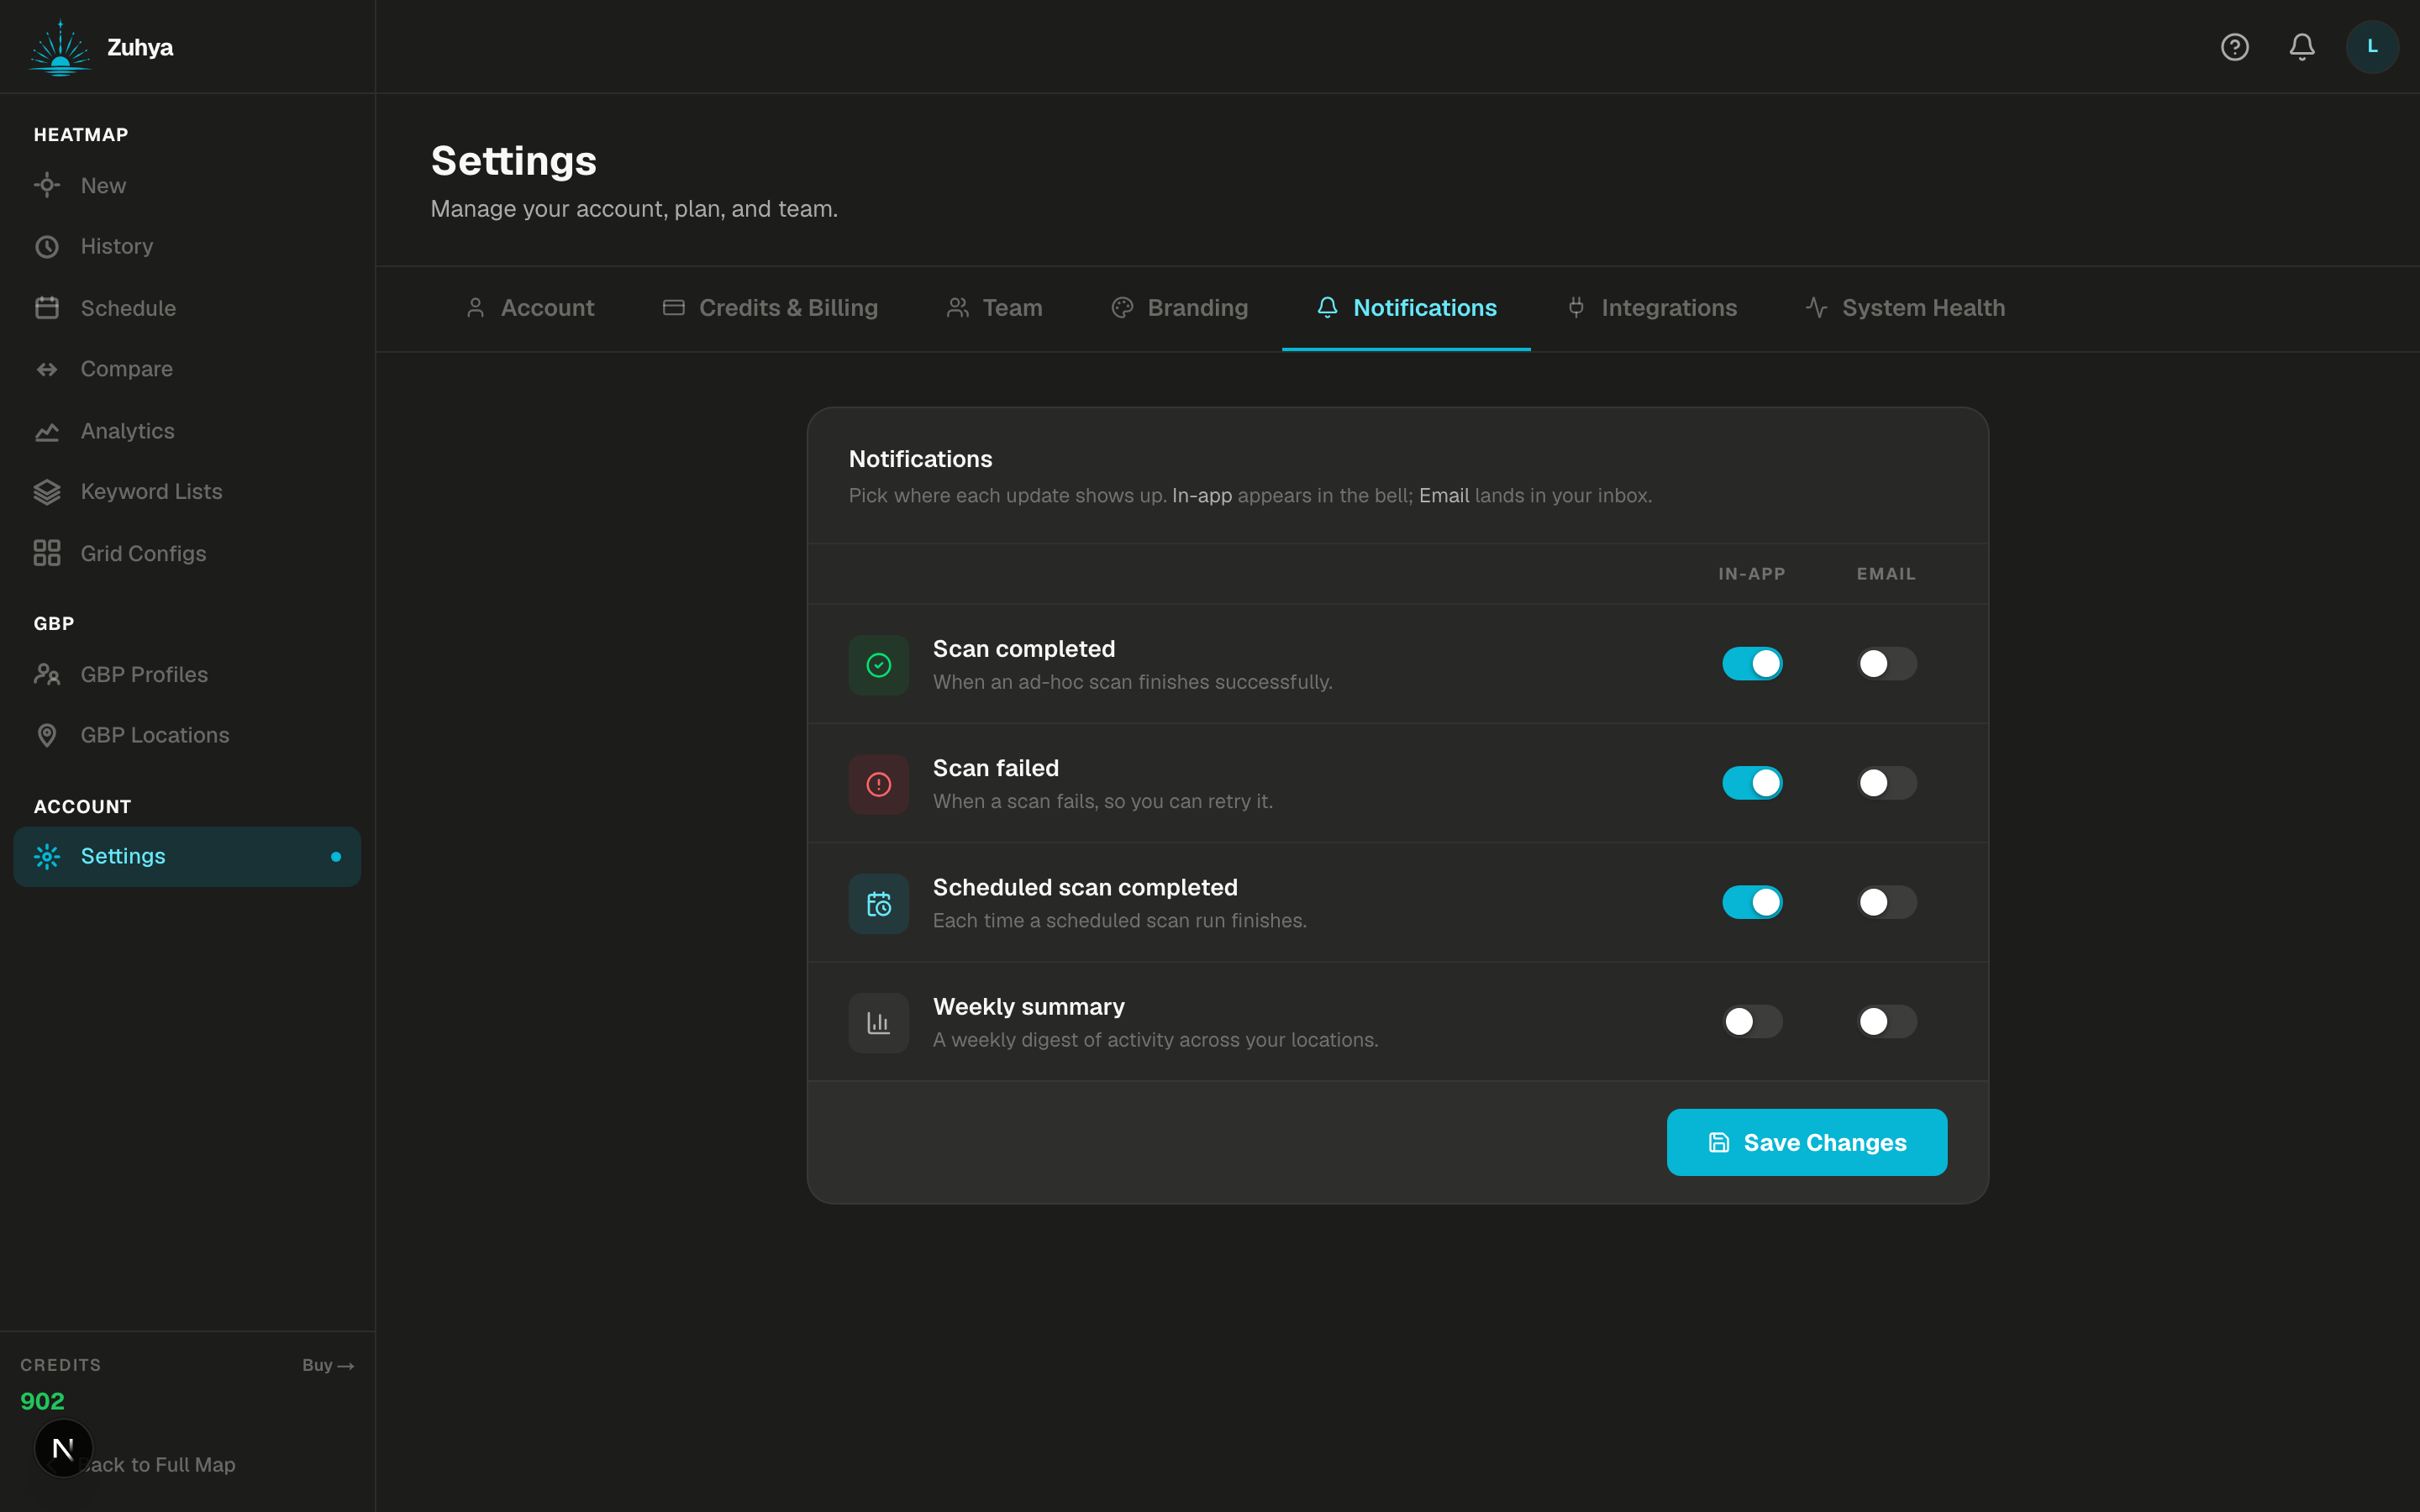Enable email alerts for Scan completed
Screen dimensions: 2420x1512
(1887, 664)
